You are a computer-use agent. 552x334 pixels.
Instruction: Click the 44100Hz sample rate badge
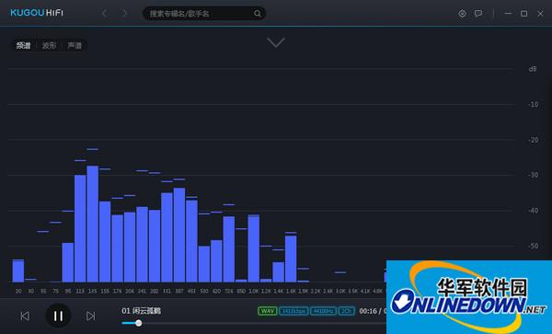(323, 311)
